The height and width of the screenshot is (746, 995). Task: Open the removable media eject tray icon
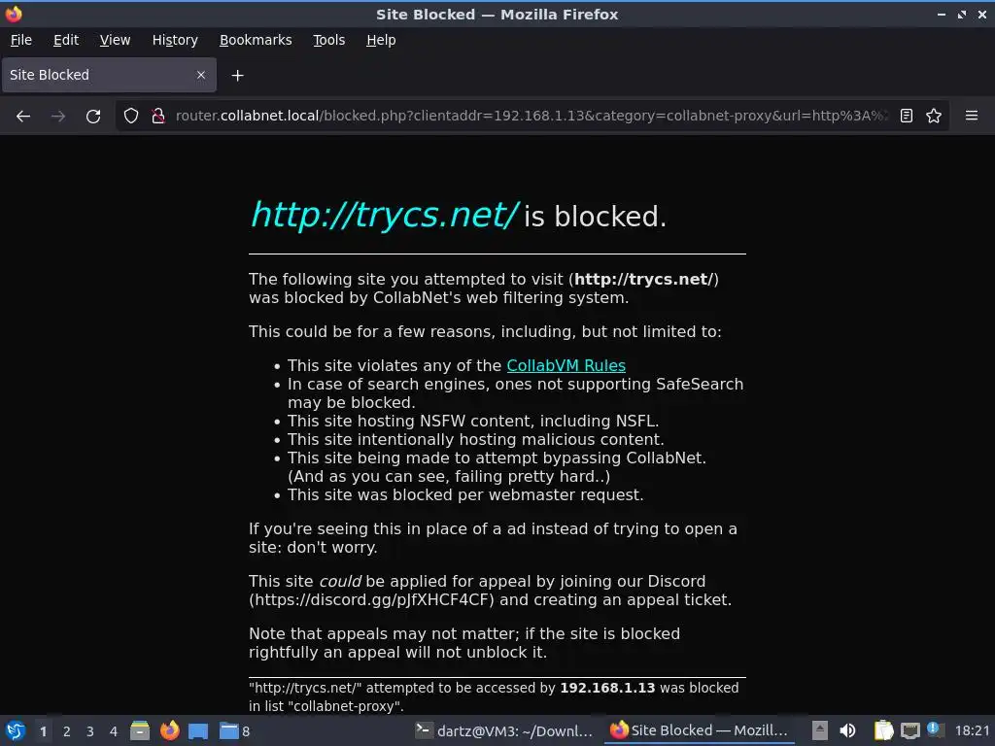coord(820,730)
